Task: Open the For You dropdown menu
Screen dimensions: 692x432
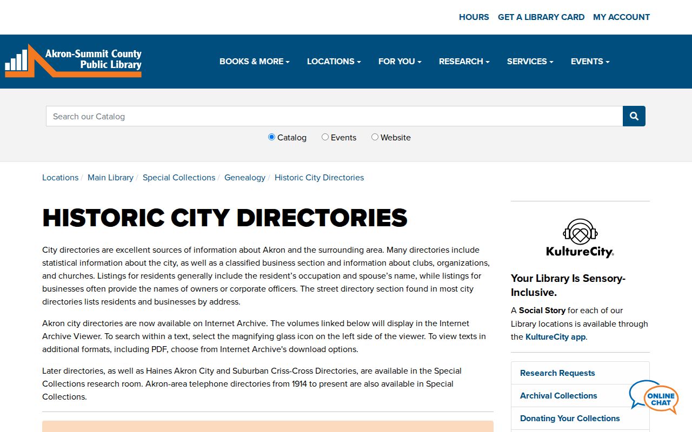Action: [400, 62]
